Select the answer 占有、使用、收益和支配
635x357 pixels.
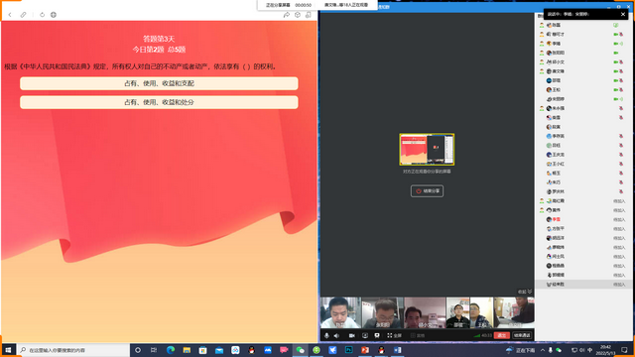click(x=159, y=83)
